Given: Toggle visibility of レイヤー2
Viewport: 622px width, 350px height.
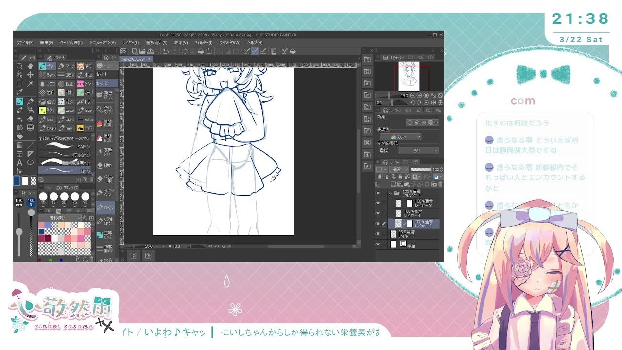Looking at the screenshot, I should (x=378, y=224).
